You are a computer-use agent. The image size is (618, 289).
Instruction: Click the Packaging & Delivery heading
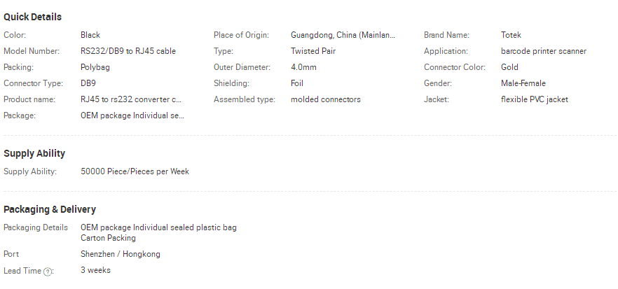tap(50, 209)
